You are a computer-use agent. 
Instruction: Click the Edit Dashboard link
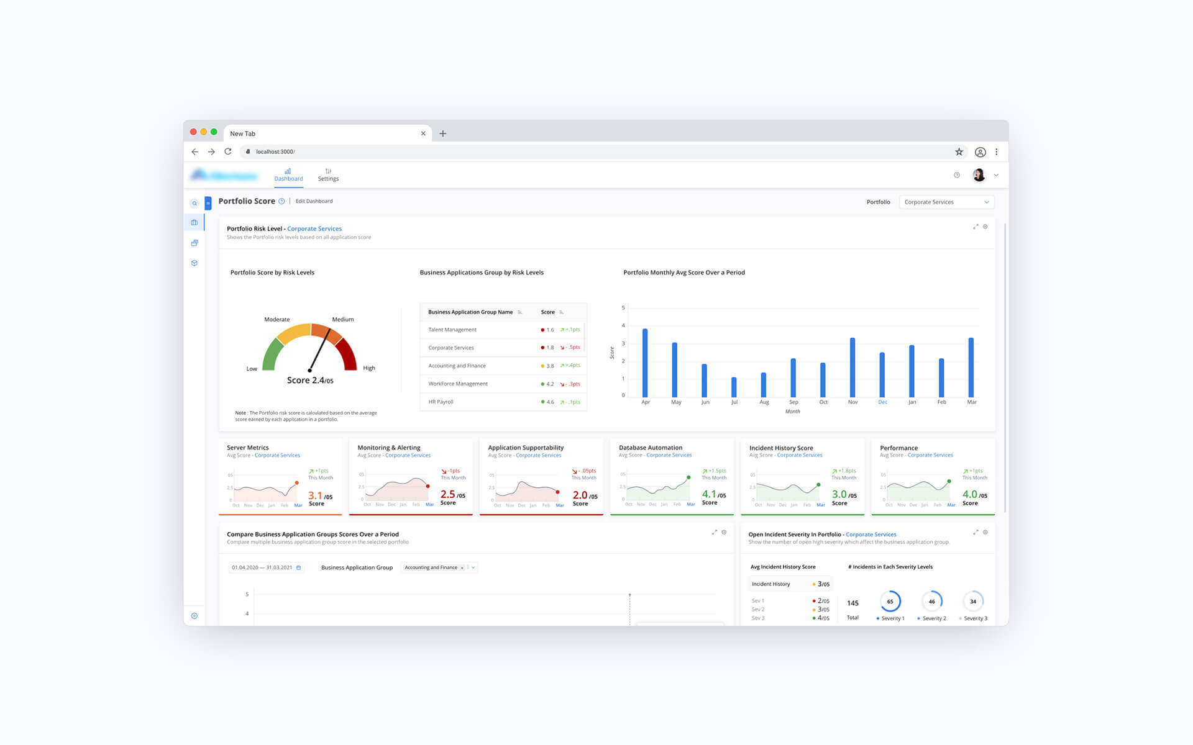(x=314, y=201)
